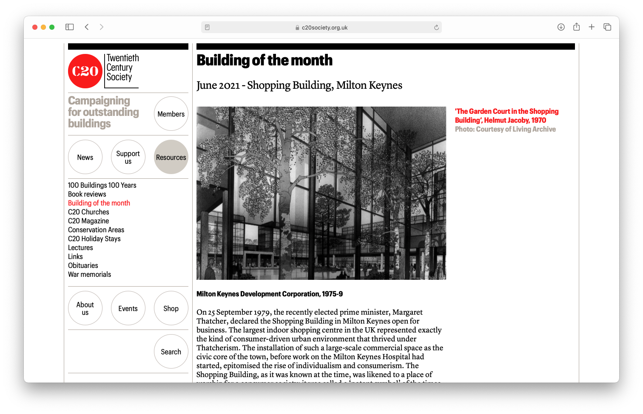Screen dimensions: 643x414
Task: Open 100 Buildings 100 Years
Action: coord(102,185)
